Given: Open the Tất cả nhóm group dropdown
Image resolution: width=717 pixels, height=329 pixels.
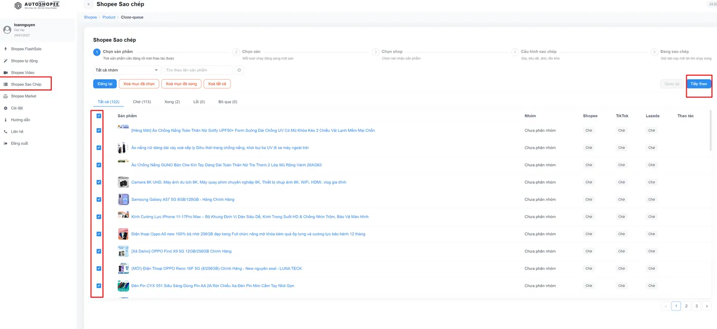Looking at the screenshot, I should 127,70.
